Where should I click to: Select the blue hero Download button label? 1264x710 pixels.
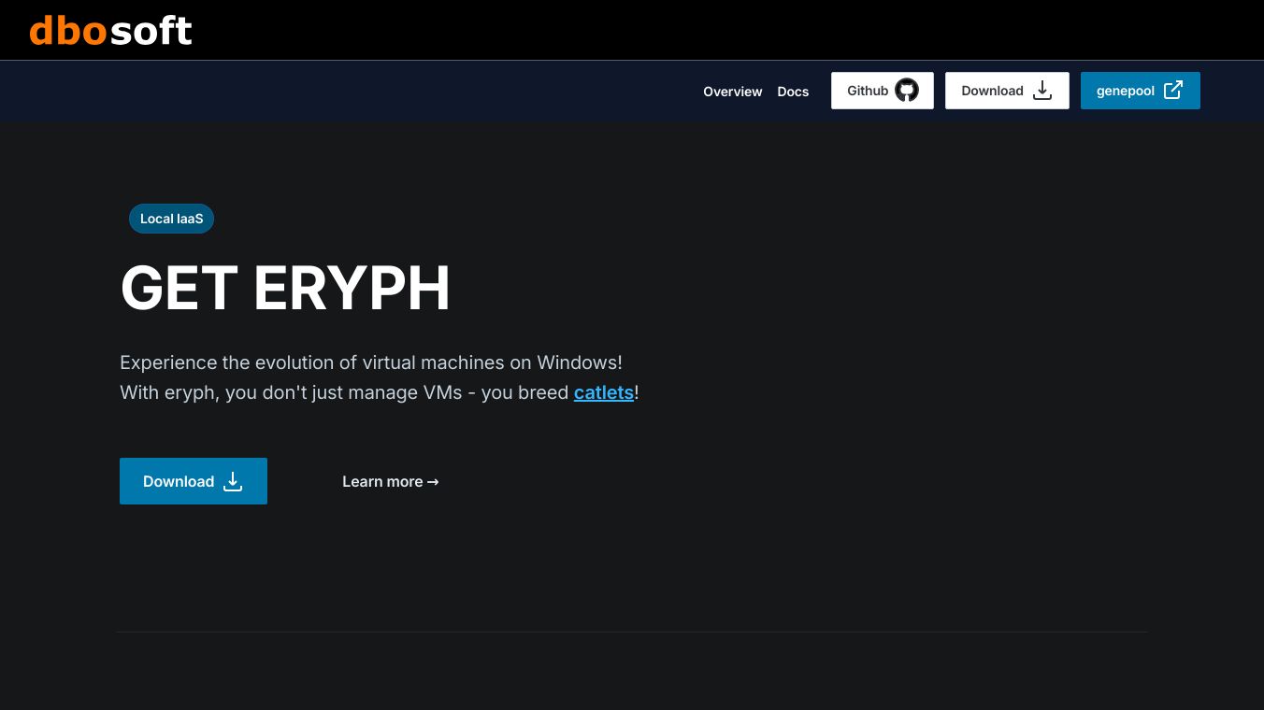pos(179,481)
